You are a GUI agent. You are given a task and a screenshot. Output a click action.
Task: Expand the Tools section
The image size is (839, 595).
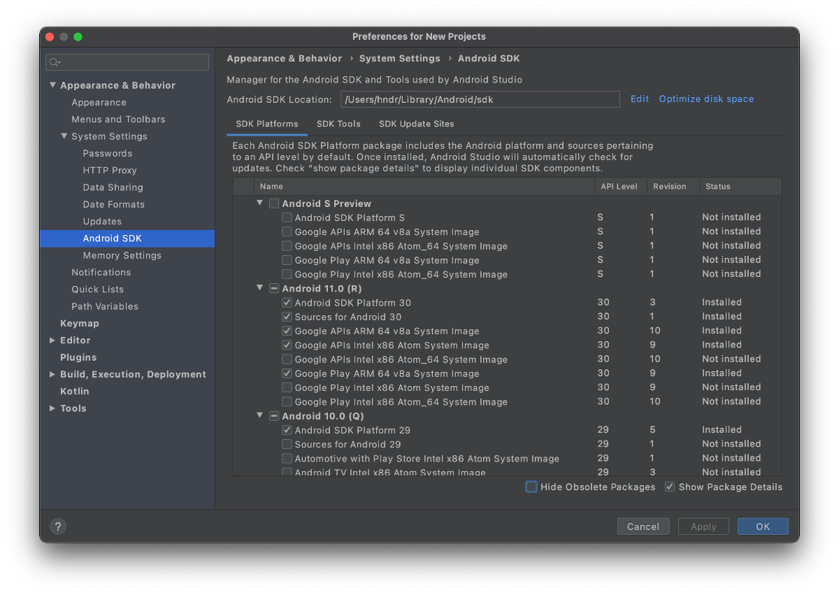click(52, 408)
